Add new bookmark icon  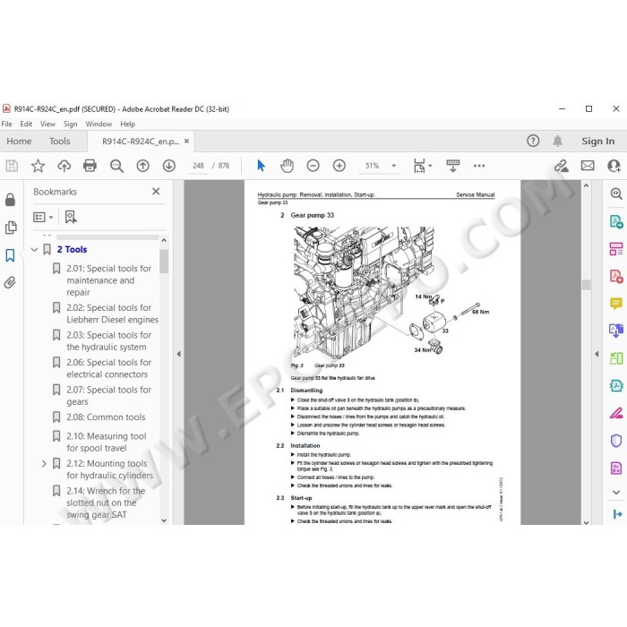point(71,217)
